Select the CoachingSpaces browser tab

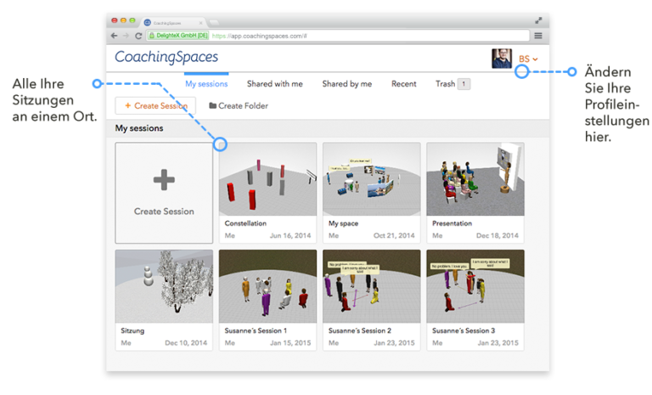tap(172, 23)
